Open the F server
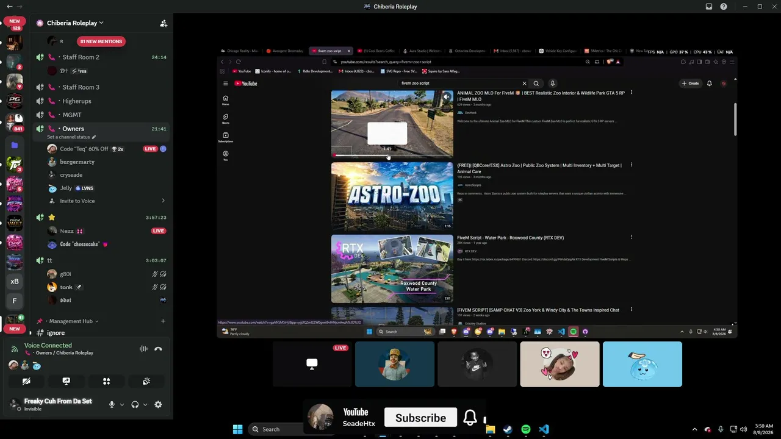 (x=15, y=301)
